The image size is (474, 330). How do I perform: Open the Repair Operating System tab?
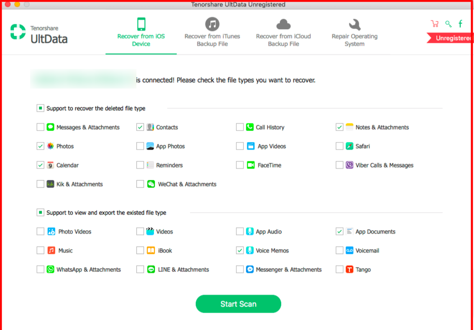click(355, 32)
